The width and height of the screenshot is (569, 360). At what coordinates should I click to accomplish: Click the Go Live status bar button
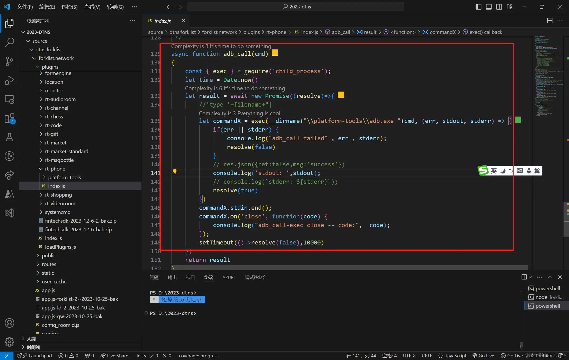483,356
